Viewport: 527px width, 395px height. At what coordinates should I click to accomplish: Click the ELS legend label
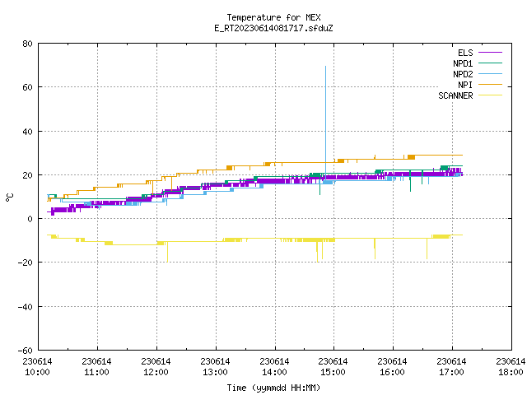[x=465, y=53]
